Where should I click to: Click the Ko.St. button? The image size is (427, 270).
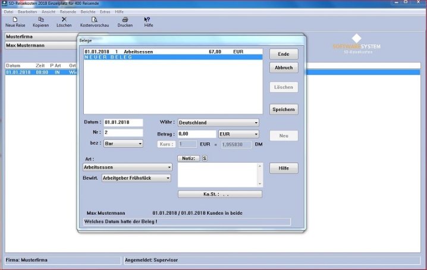(219, 194)
